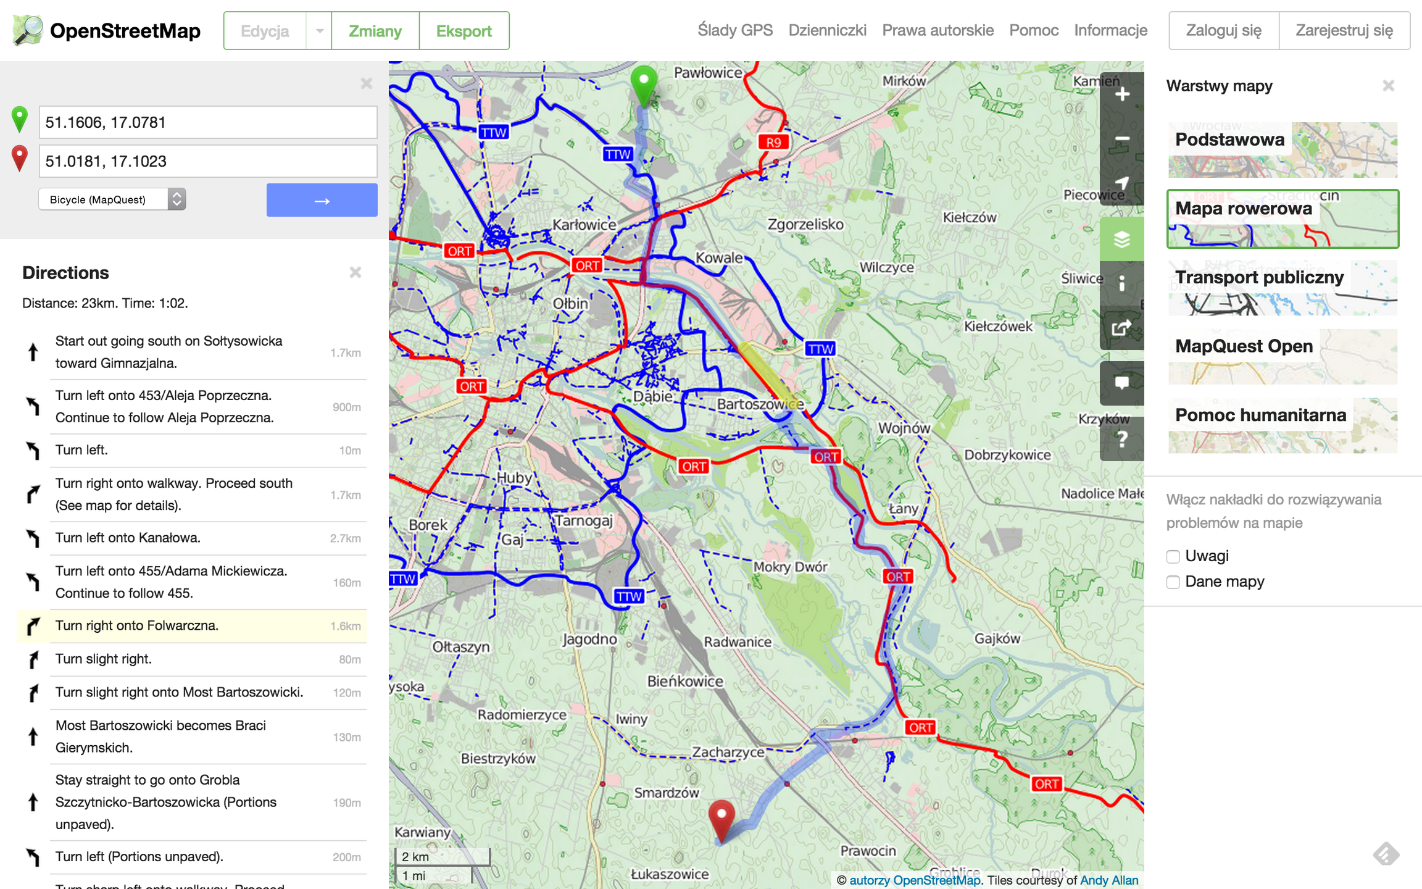Select step 'Most Bartoszowicki becomes Braci Gierymskich'

(x=193, y=737)
